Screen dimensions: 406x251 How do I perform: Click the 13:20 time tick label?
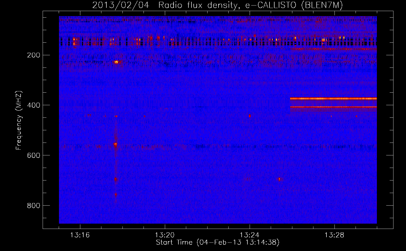pyautogui.click(x=165, y=235)
